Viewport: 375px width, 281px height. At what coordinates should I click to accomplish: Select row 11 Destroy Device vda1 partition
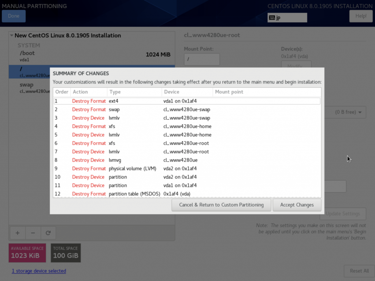point(187,185)
